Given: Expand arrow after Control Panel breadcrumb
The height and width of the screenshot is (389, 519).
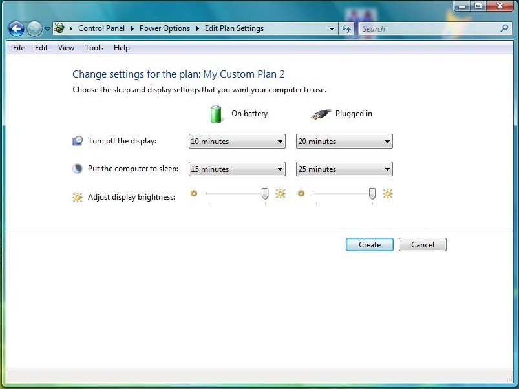Looking at the screenshot, I should [132, 29].
